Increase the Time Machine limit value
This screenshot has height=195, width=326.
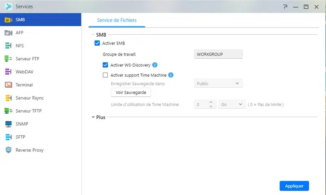(211, 102)
